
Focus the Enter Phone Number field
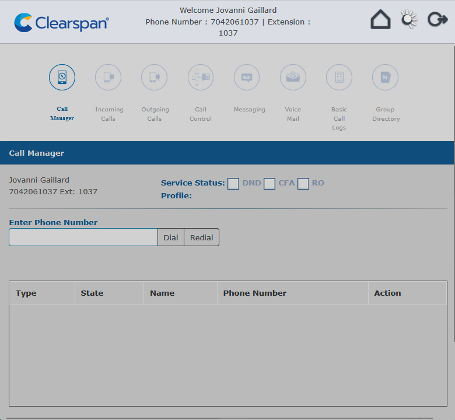[83, 237]
